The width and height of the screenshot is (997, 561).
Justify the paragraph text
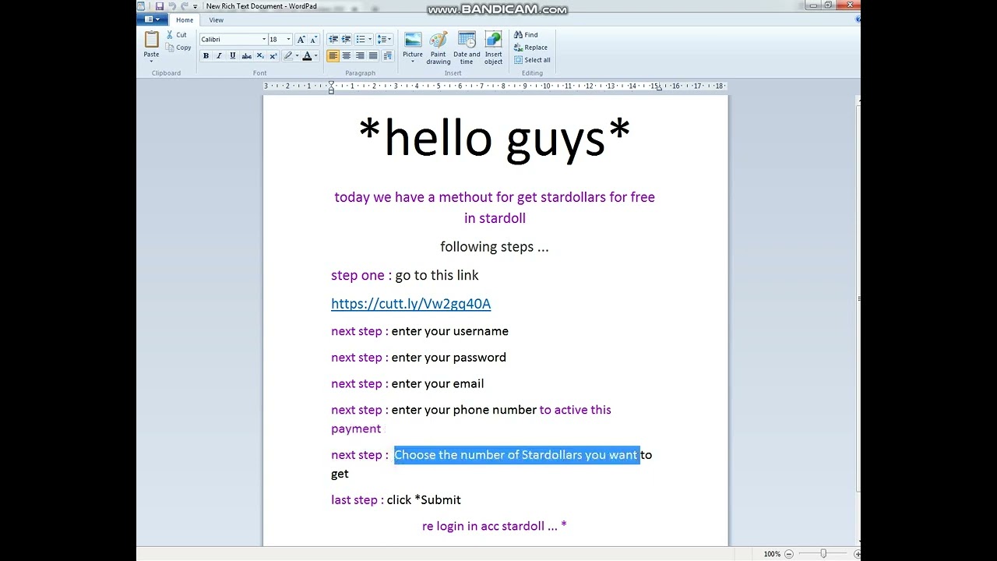click(x=373, y=56)
